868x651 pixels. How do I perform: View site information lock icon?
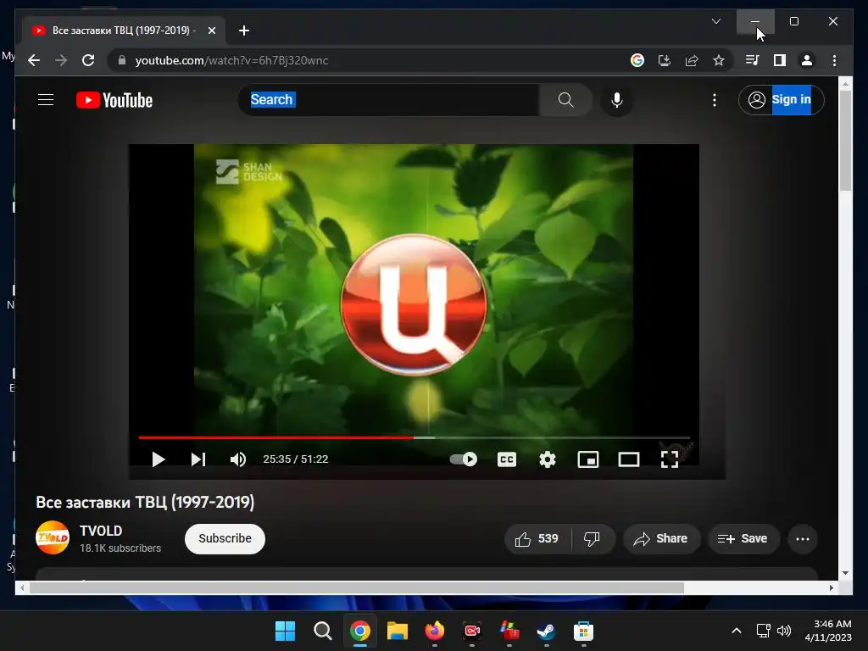coord(122,60)
